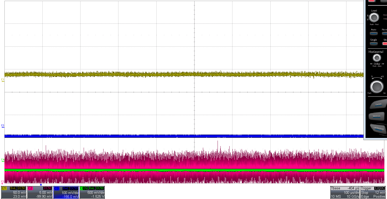Click the DC50 badge in C2 descriptor
The height and width of the screenshot is (199, 387).
click(47, 188)
